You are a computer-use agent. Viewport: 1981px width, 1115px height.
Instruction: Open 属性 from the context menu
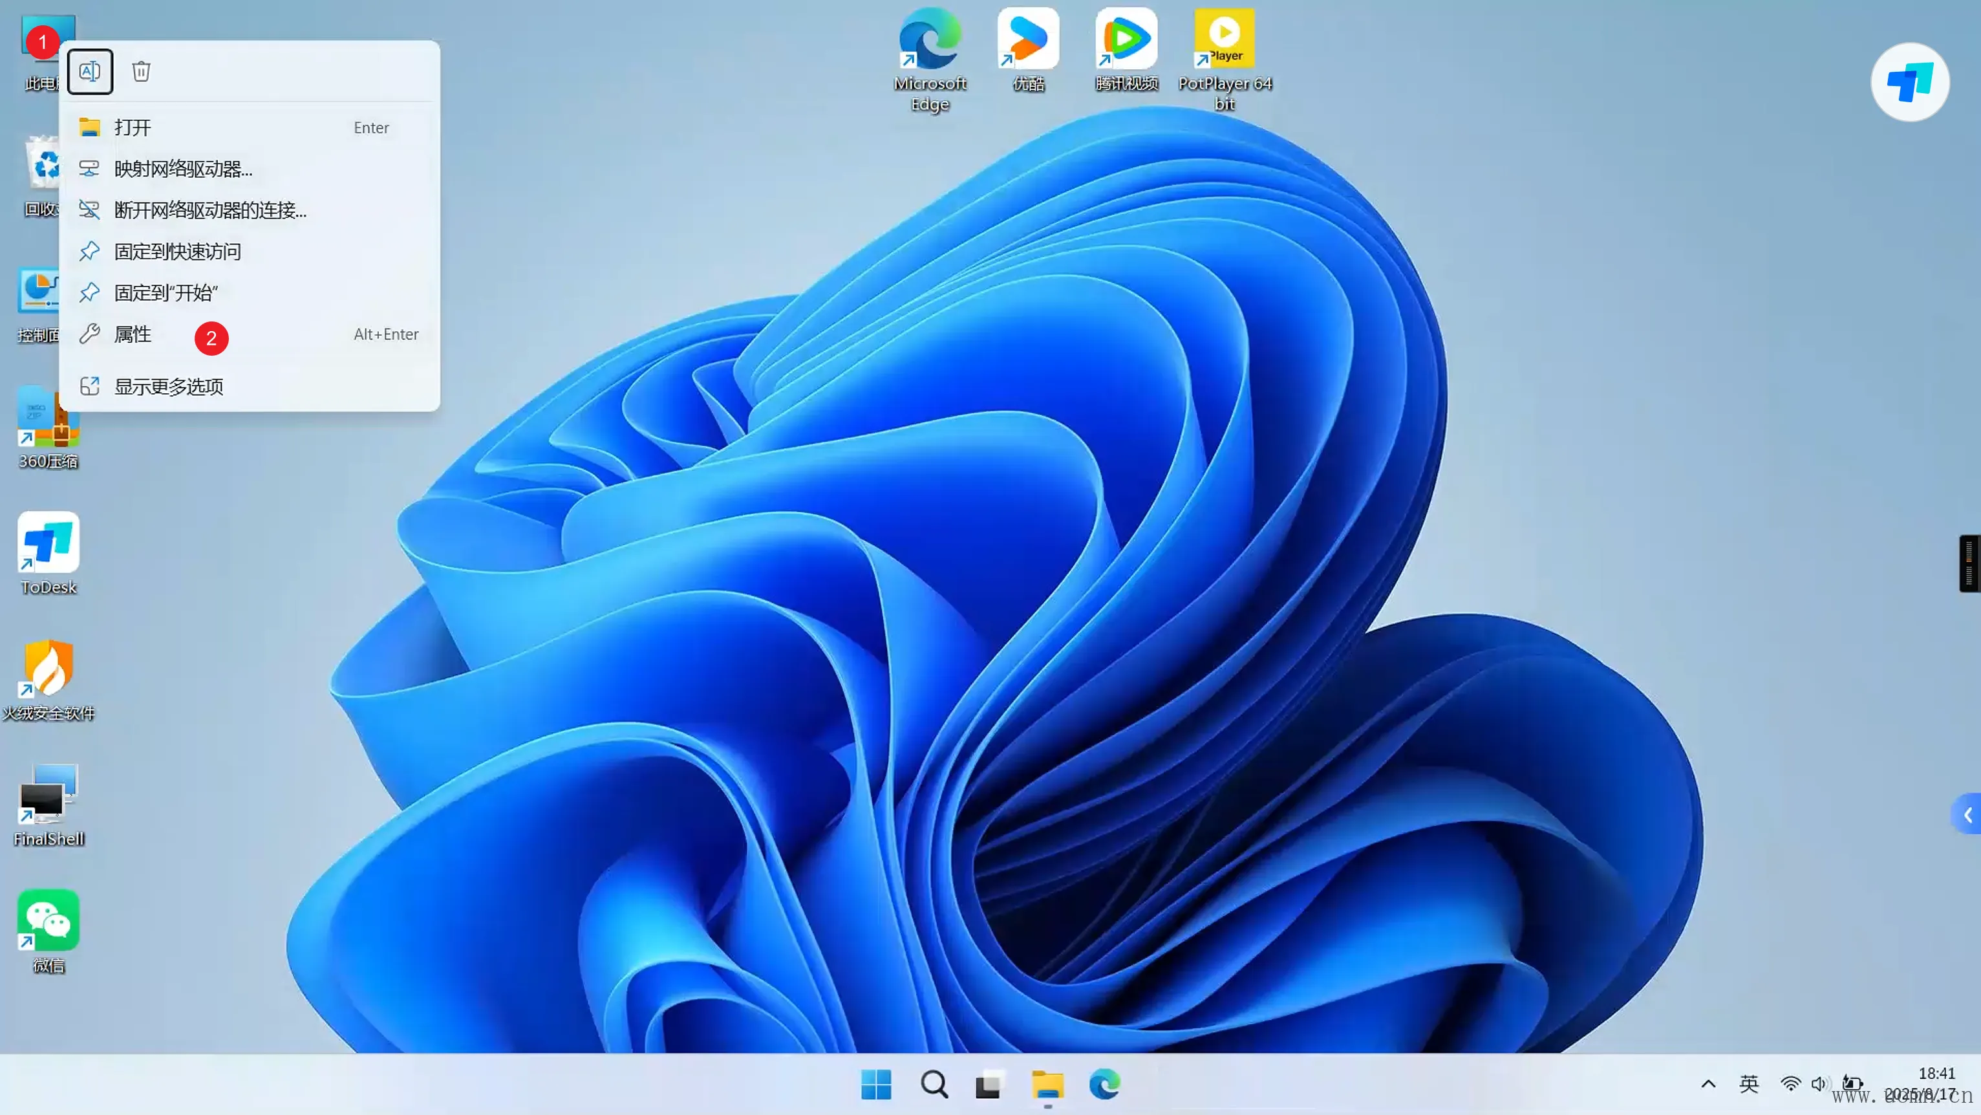pos(133,335)
